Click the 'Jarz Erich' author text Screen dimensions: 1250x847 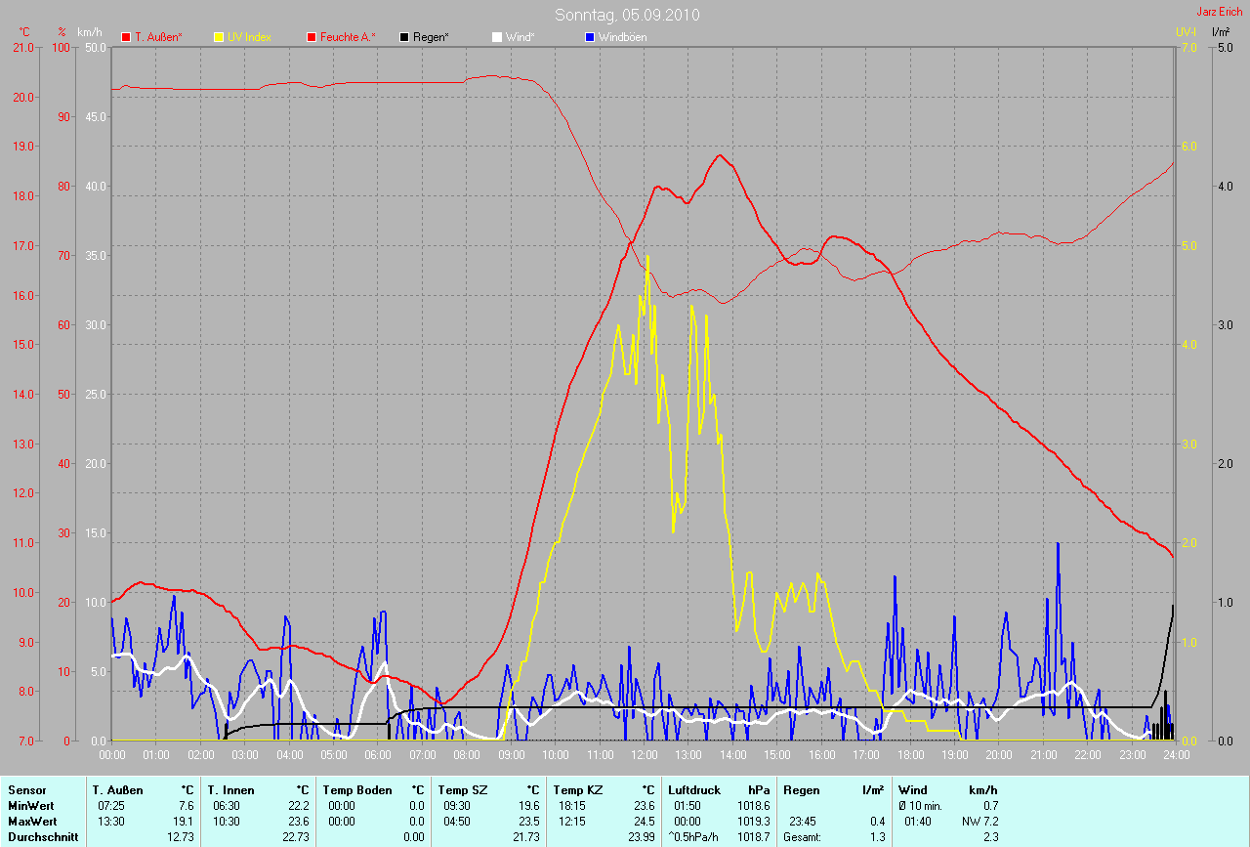tap(1220, 12)
